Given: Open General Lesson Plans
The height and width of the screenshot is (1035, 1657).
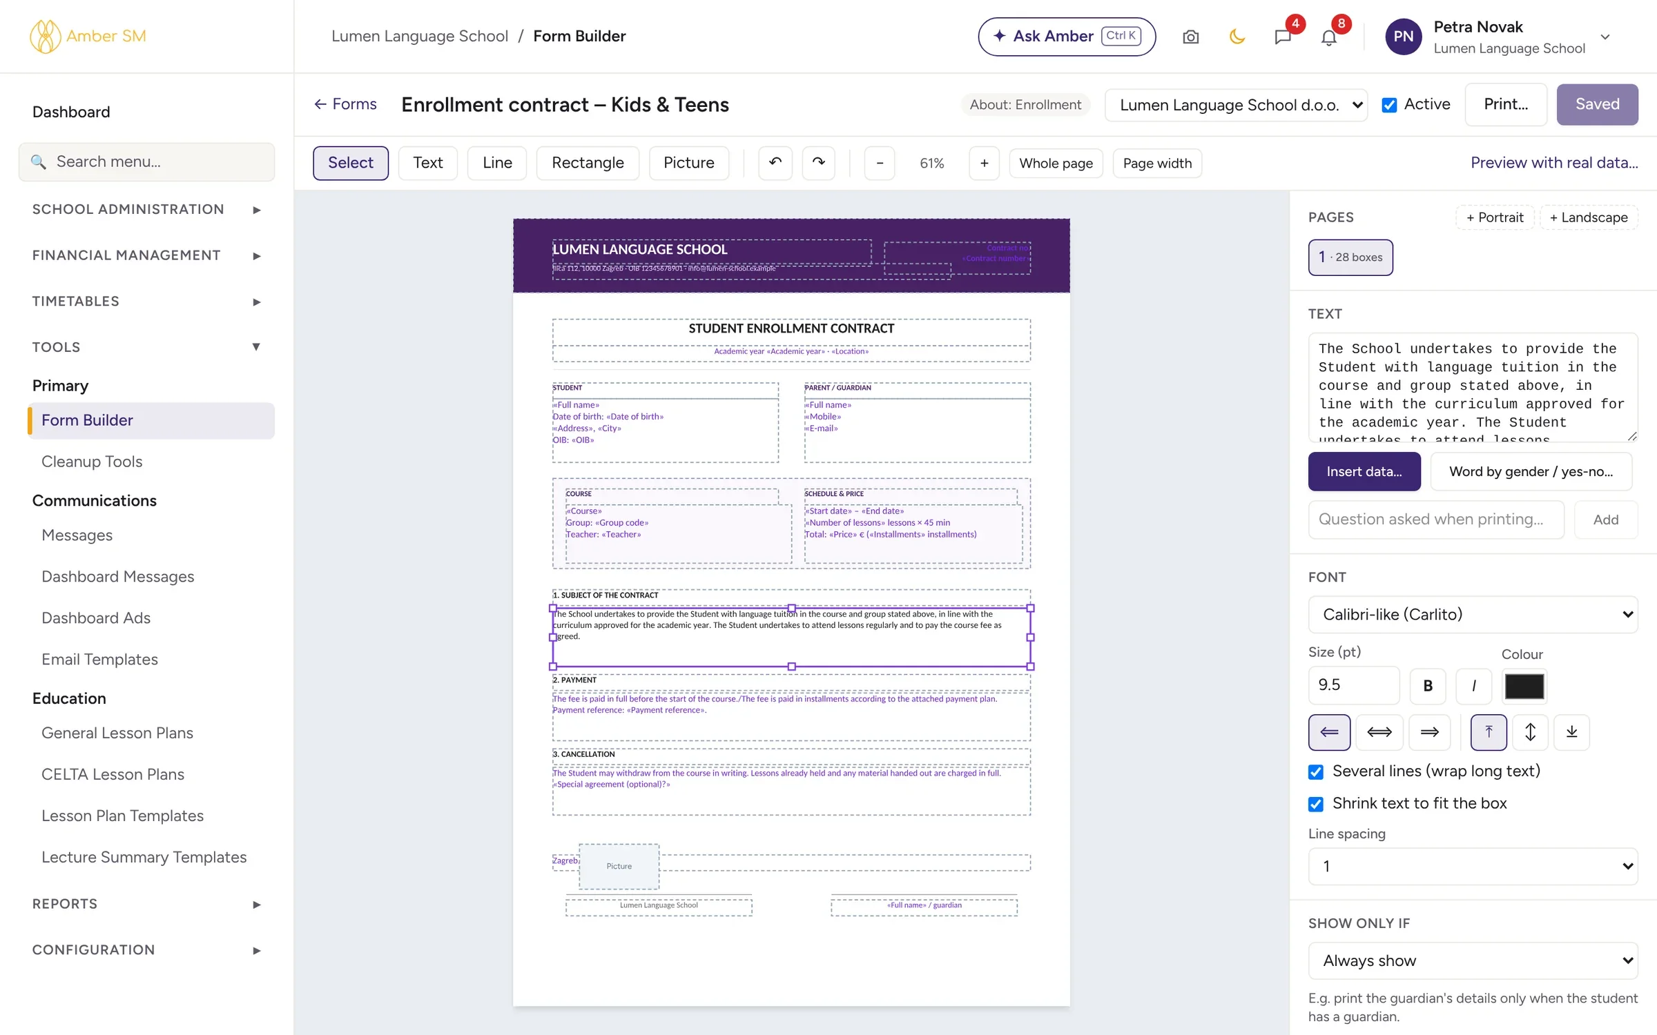Looking at the screenshot, I should (117, 733).
